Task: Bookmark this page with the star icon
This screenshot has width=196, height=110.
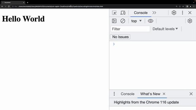Action: point(183,6)
